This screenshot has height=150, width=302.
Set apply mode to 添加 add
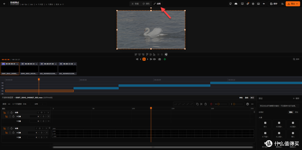point(296,112)
